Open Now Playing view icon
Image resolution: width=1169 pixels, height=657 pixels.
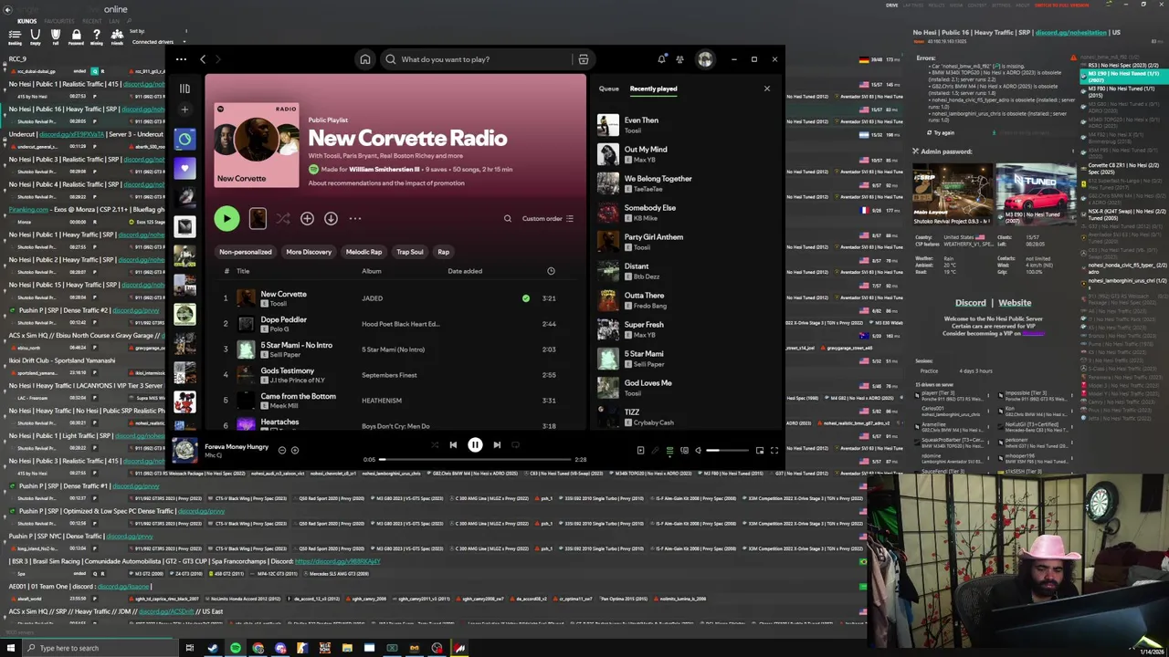[x=640, y=450]
